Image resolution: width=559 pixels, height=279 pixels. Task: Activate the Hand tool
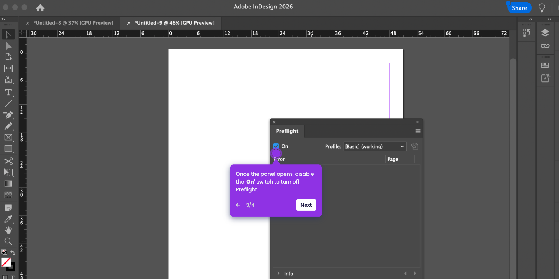[8, 230]
